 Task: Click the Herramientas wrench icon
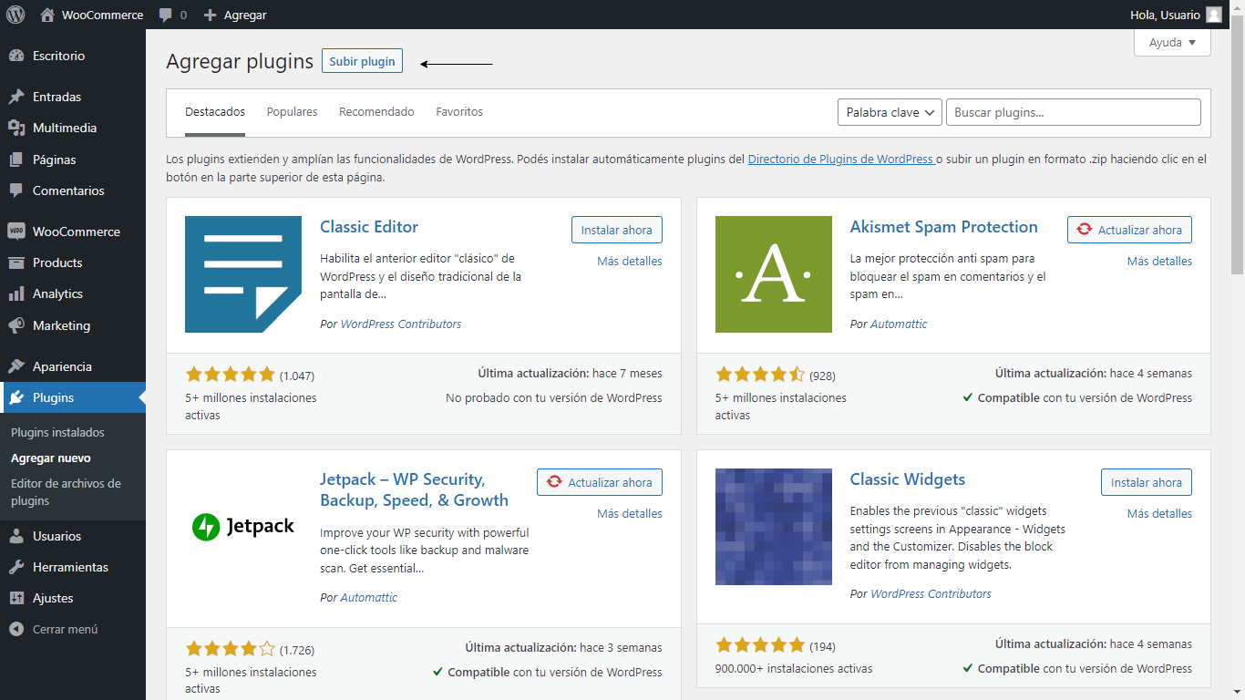16,567
